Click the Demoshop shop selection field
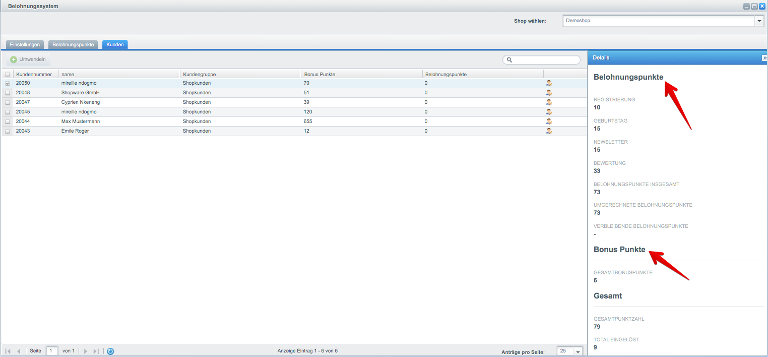This screenshot has height=357, width=768. (x=659, y=21)
